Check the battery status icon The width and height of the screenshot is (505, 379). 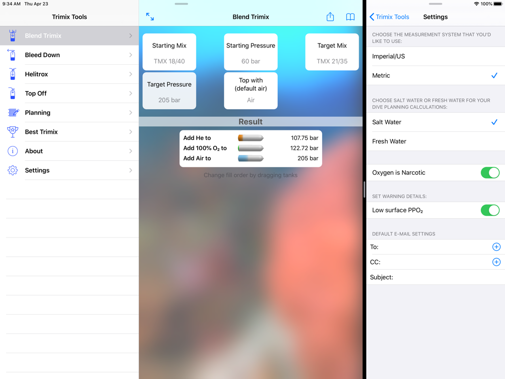pyautogui.click(x=497, y=4)
